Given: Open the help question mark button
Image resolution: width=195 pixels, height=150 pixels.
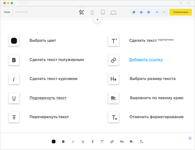Looking at the screenshot, I should 141,12.
